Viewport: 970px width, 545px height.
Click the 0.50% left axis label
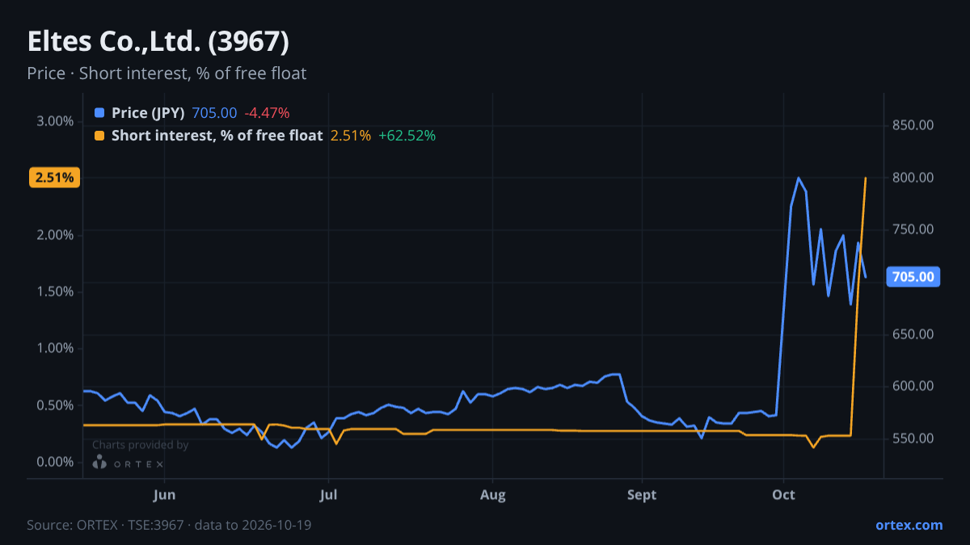[x=56, y=405]
